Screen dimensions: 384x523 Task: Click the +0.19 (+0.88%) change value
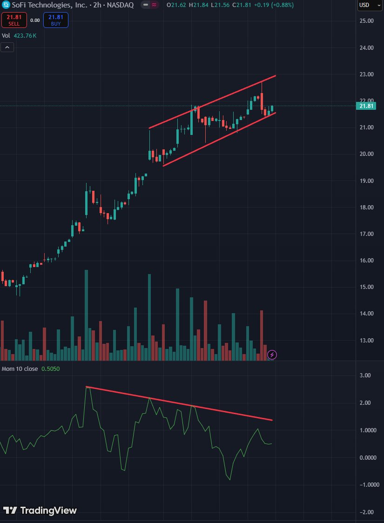click(274, 5)
